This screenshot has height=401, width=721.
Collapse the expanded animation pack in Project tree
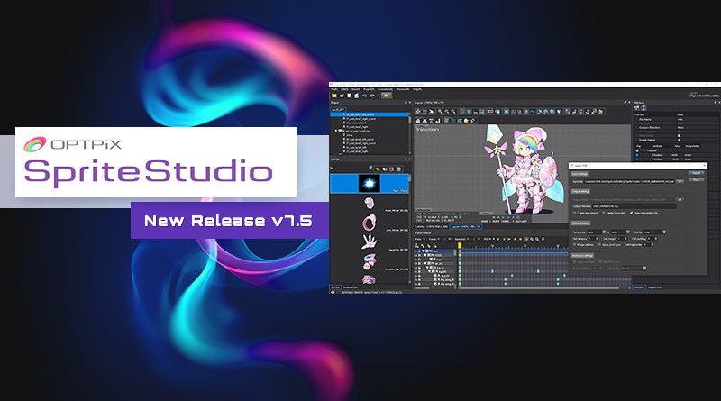coord(336,131)
